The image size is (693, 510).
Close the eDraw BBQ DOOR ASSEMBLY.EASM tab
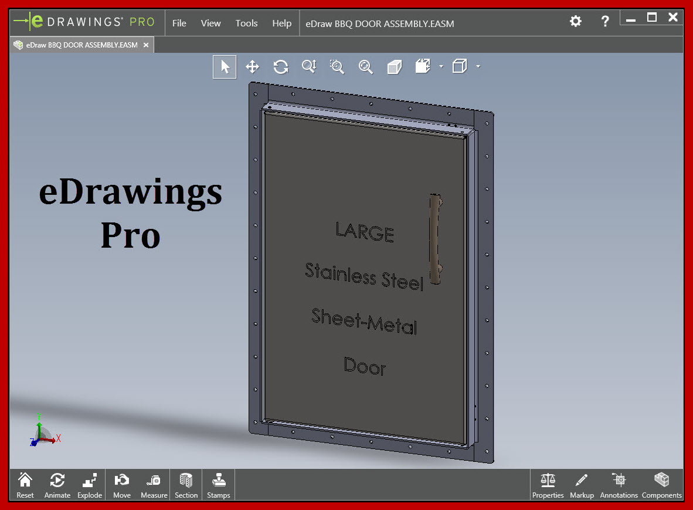click(x=146, y=45)
